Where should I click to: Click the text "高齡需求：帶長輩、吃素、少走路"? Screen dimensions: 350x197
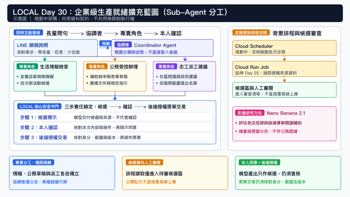pyautogui.click(x=48, y=52)
